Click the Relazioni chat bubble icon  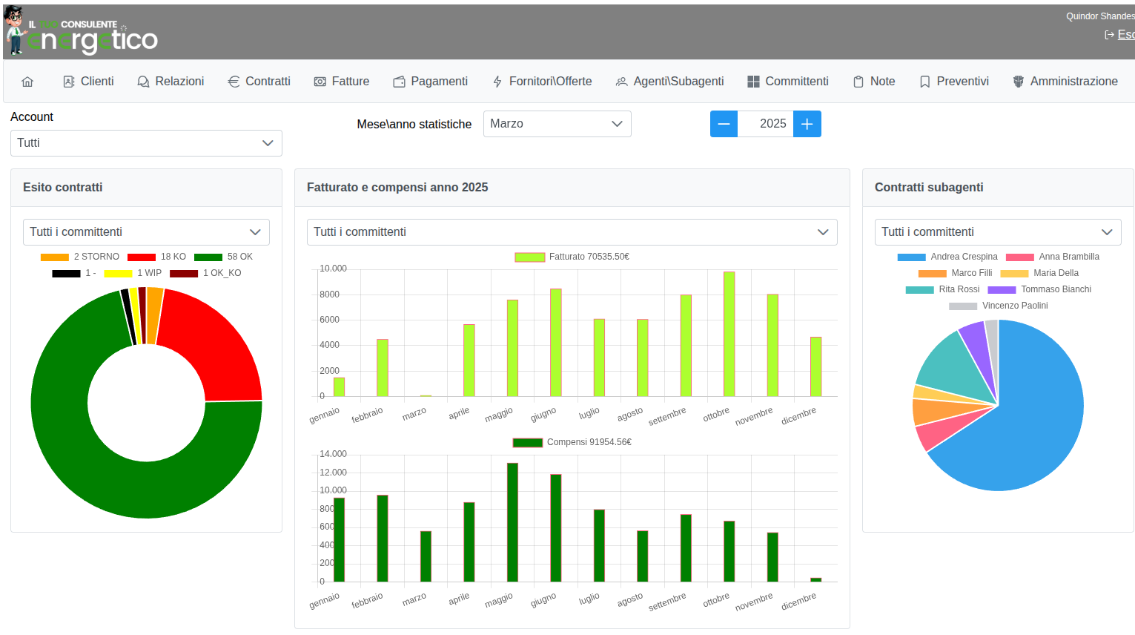tap(143, 82)
